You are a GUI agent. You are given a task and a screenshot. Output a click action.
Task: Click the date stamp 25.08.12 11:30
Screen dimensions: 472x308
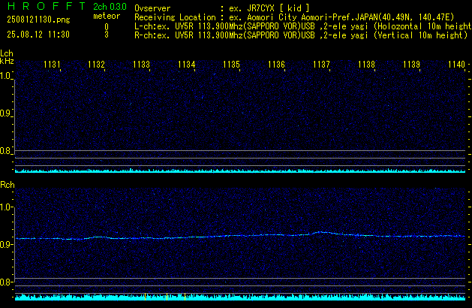(x=38, y=35)
